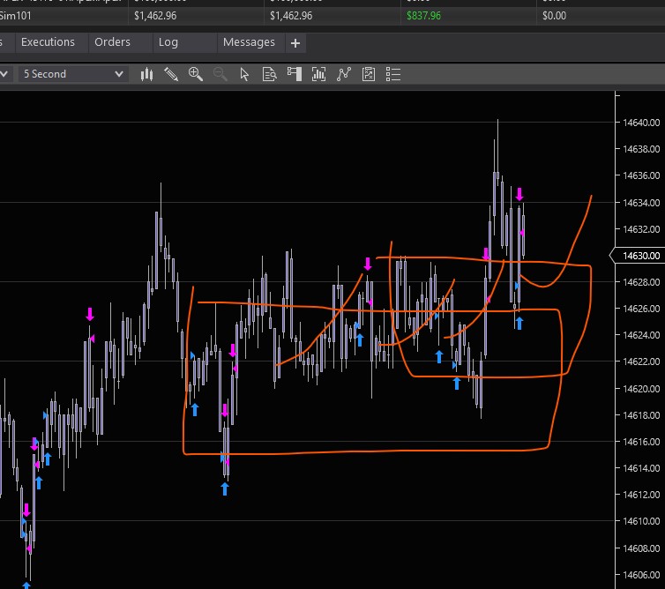Select the drawing tools pencil icon

[x=171, y=74]
